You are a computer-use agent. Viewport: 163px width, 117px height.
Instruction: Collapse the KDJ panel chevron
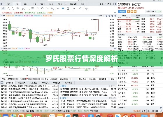pyautogui.click(x=1, y=49)
